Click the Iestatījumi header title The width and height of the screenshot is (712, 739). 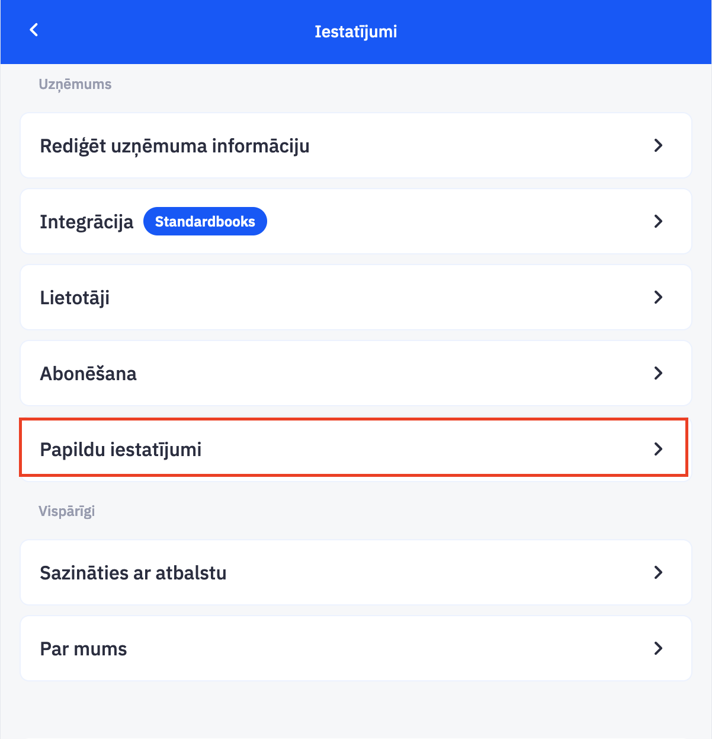[355, 31]
